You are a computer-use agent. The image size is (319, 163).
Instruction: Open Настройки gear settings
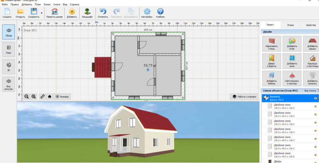pos(147,13)
